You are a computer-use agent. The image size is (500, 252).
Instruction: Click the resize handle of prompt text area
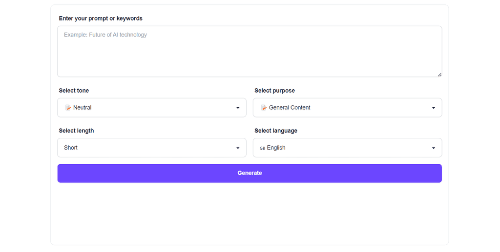click(x=439, y=75)
